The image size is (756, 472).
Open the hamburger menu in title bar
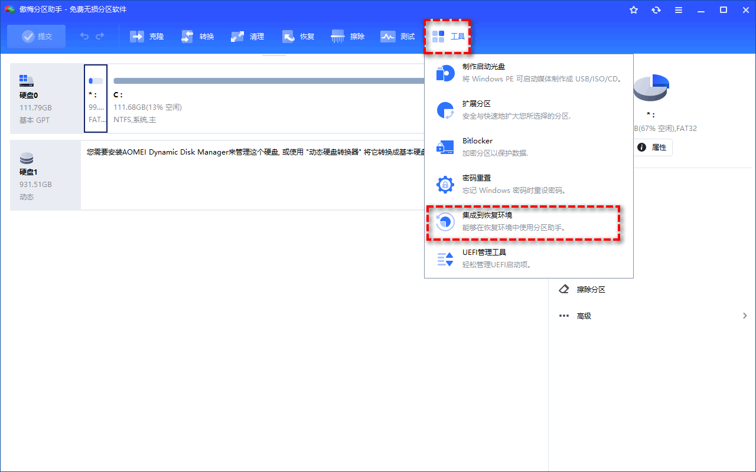click(x=679, y=10)
